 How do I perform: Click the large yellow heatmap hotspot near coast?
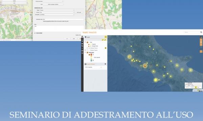156,80
